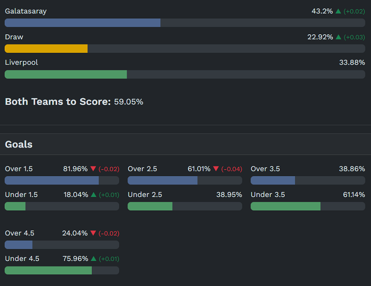Screen dimensions: 371x286
Task: Click the Over 4.5 blue progress bar
Action: (19, 245)
